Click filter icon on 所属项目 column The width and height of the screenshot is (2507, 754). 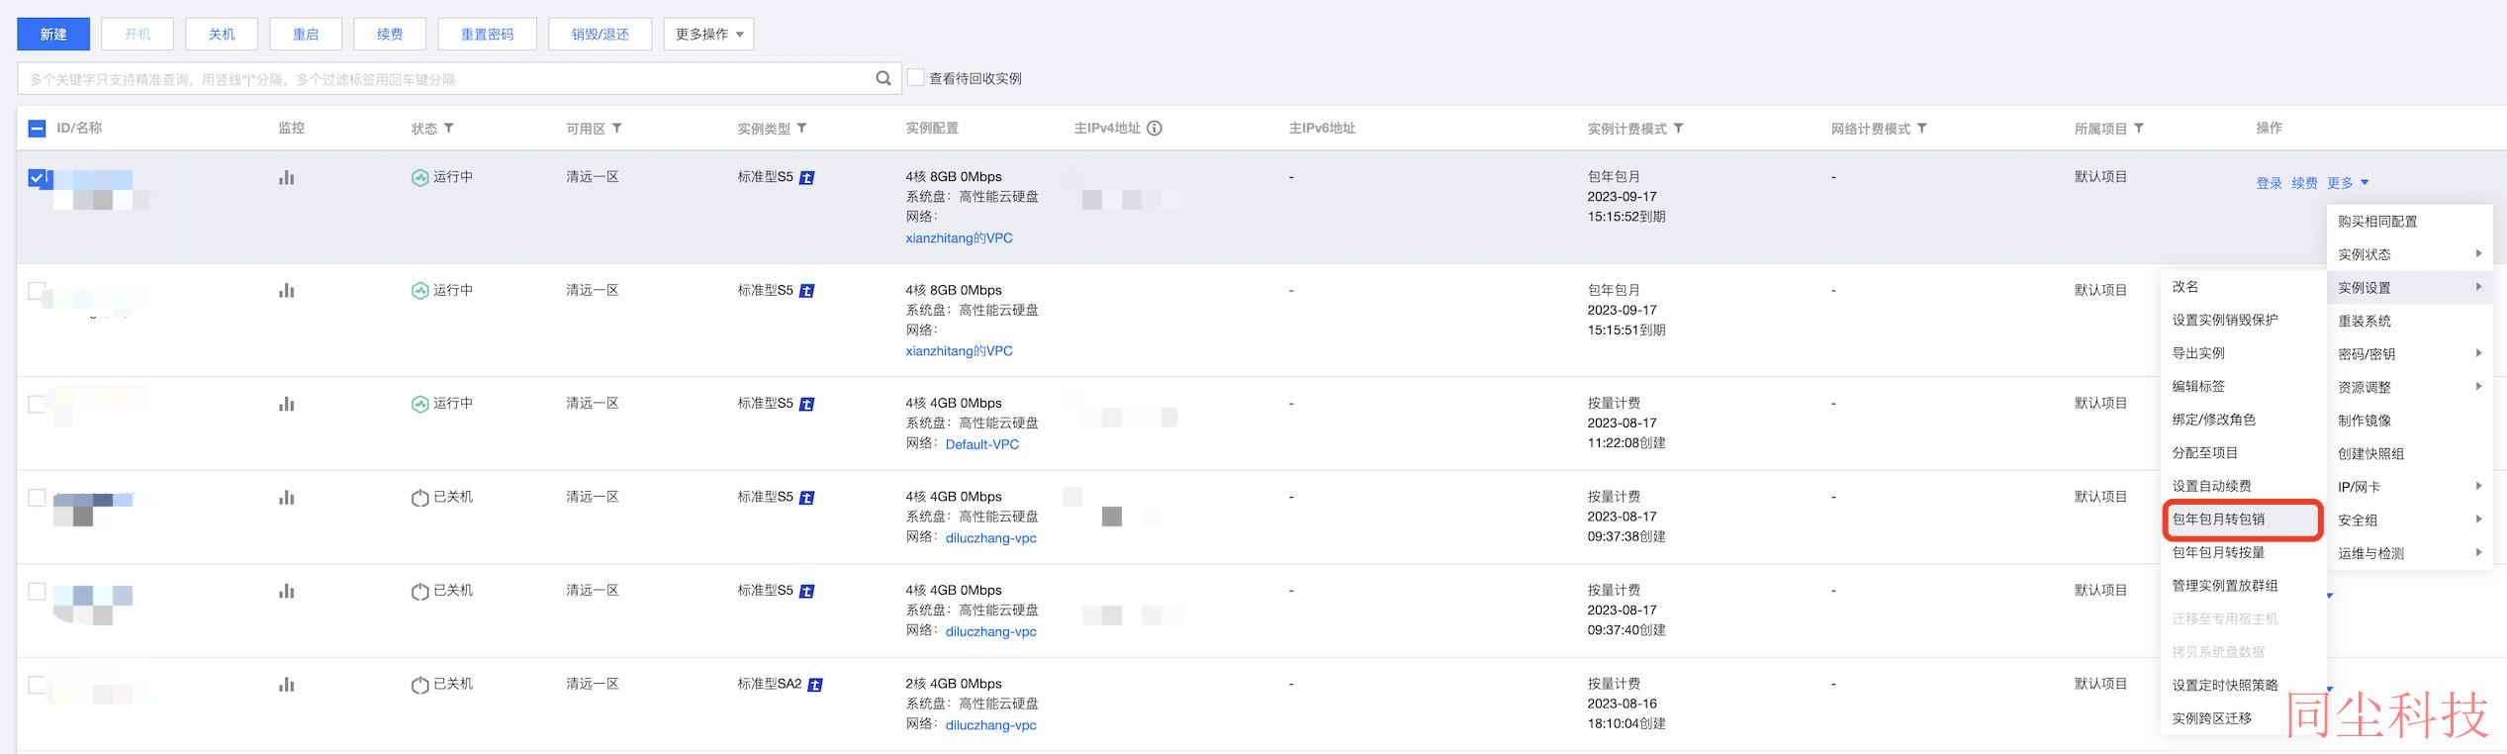pyautogui.click(x=2139, y=129)
